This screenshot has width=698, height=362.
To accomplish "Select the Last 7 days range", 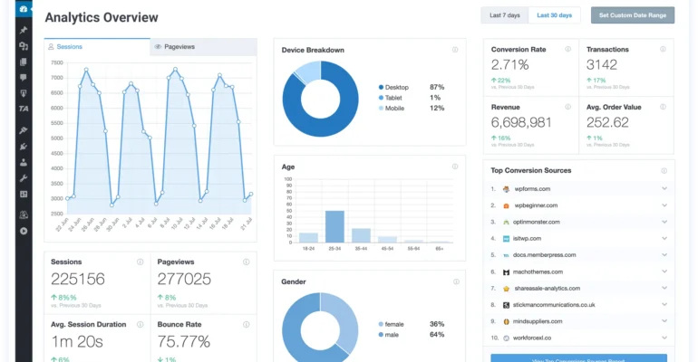I will click(504, 15).
